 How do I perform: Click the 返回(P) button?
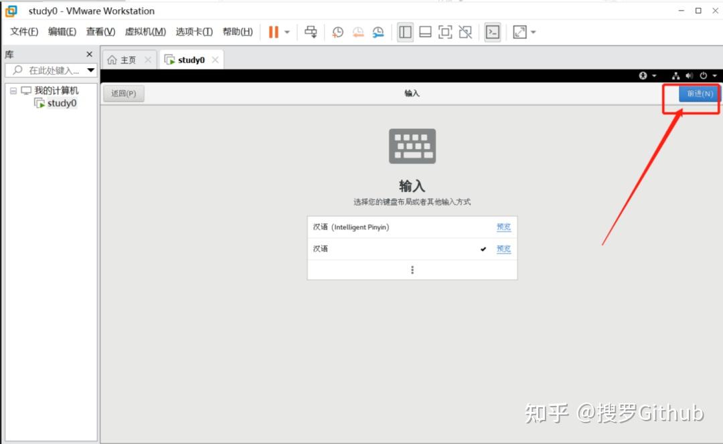tap(124, 94)
